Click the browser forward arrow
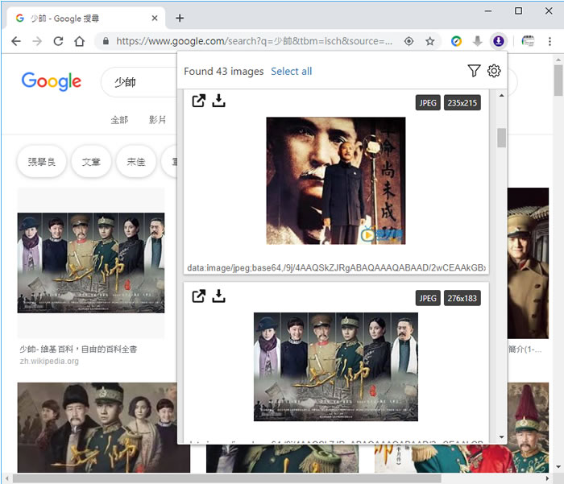The image size is (564, 484). click(37, 41)
